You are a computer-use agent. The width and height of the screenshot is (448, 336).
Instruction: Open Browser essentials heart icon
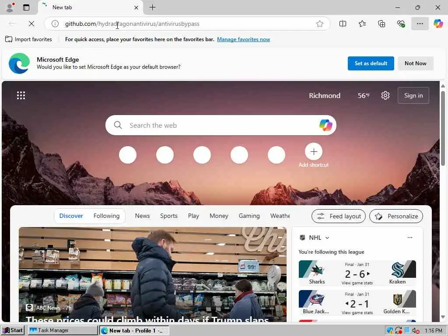[401, 24]
